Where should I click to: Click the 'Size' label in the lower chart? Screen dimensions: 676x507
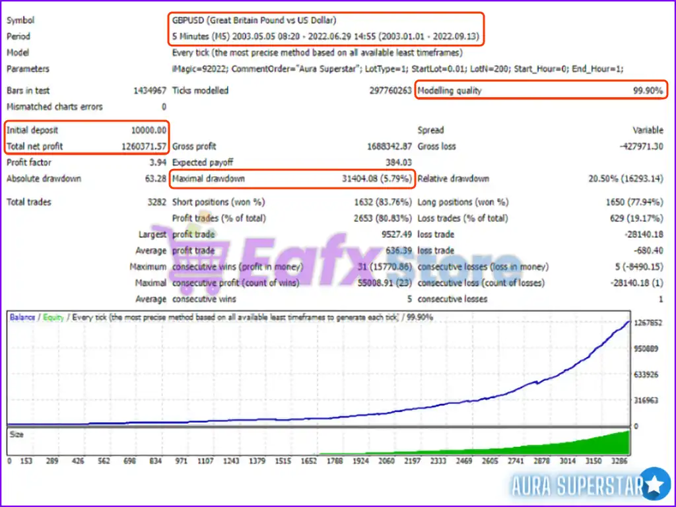click(x=17, y=434)
